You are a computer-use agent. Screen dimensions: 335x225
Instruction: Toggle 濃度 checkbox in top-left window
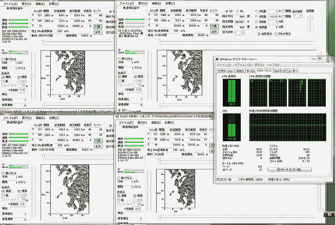[3, 77]
